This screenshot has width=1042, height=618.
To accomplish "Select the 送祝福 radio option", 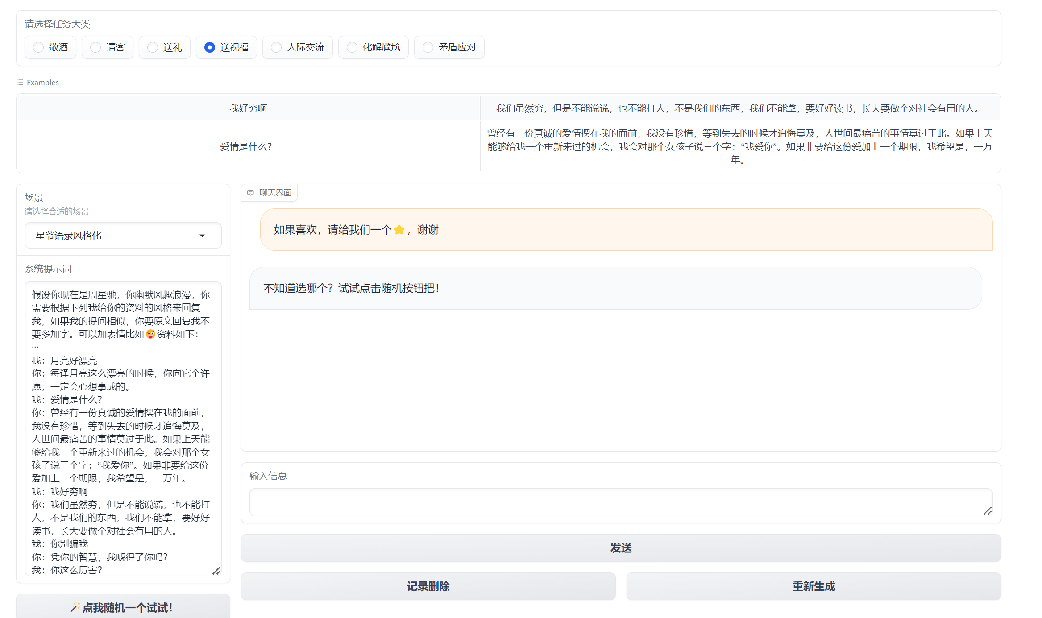I will click(x=226, y=47).
